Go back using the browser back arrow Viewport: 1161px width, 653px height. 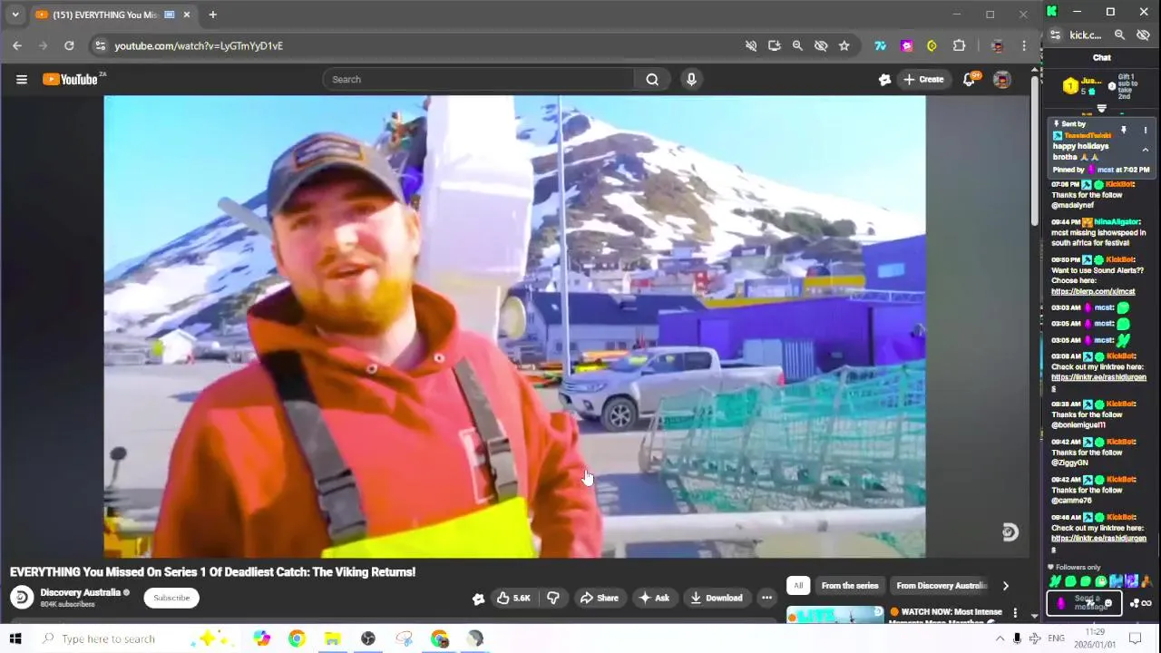(x=17, y=45)
